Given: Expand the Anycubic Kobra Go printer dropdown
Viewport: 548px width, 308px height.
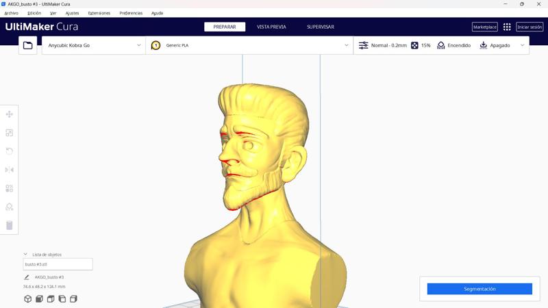Looking at the screenshot, I should [x=139, y=45].
